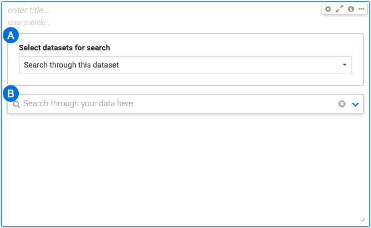Clear the search with the x icon
Image resolution: width=371 pixels, height=228 pixels.
click(342, 104)
